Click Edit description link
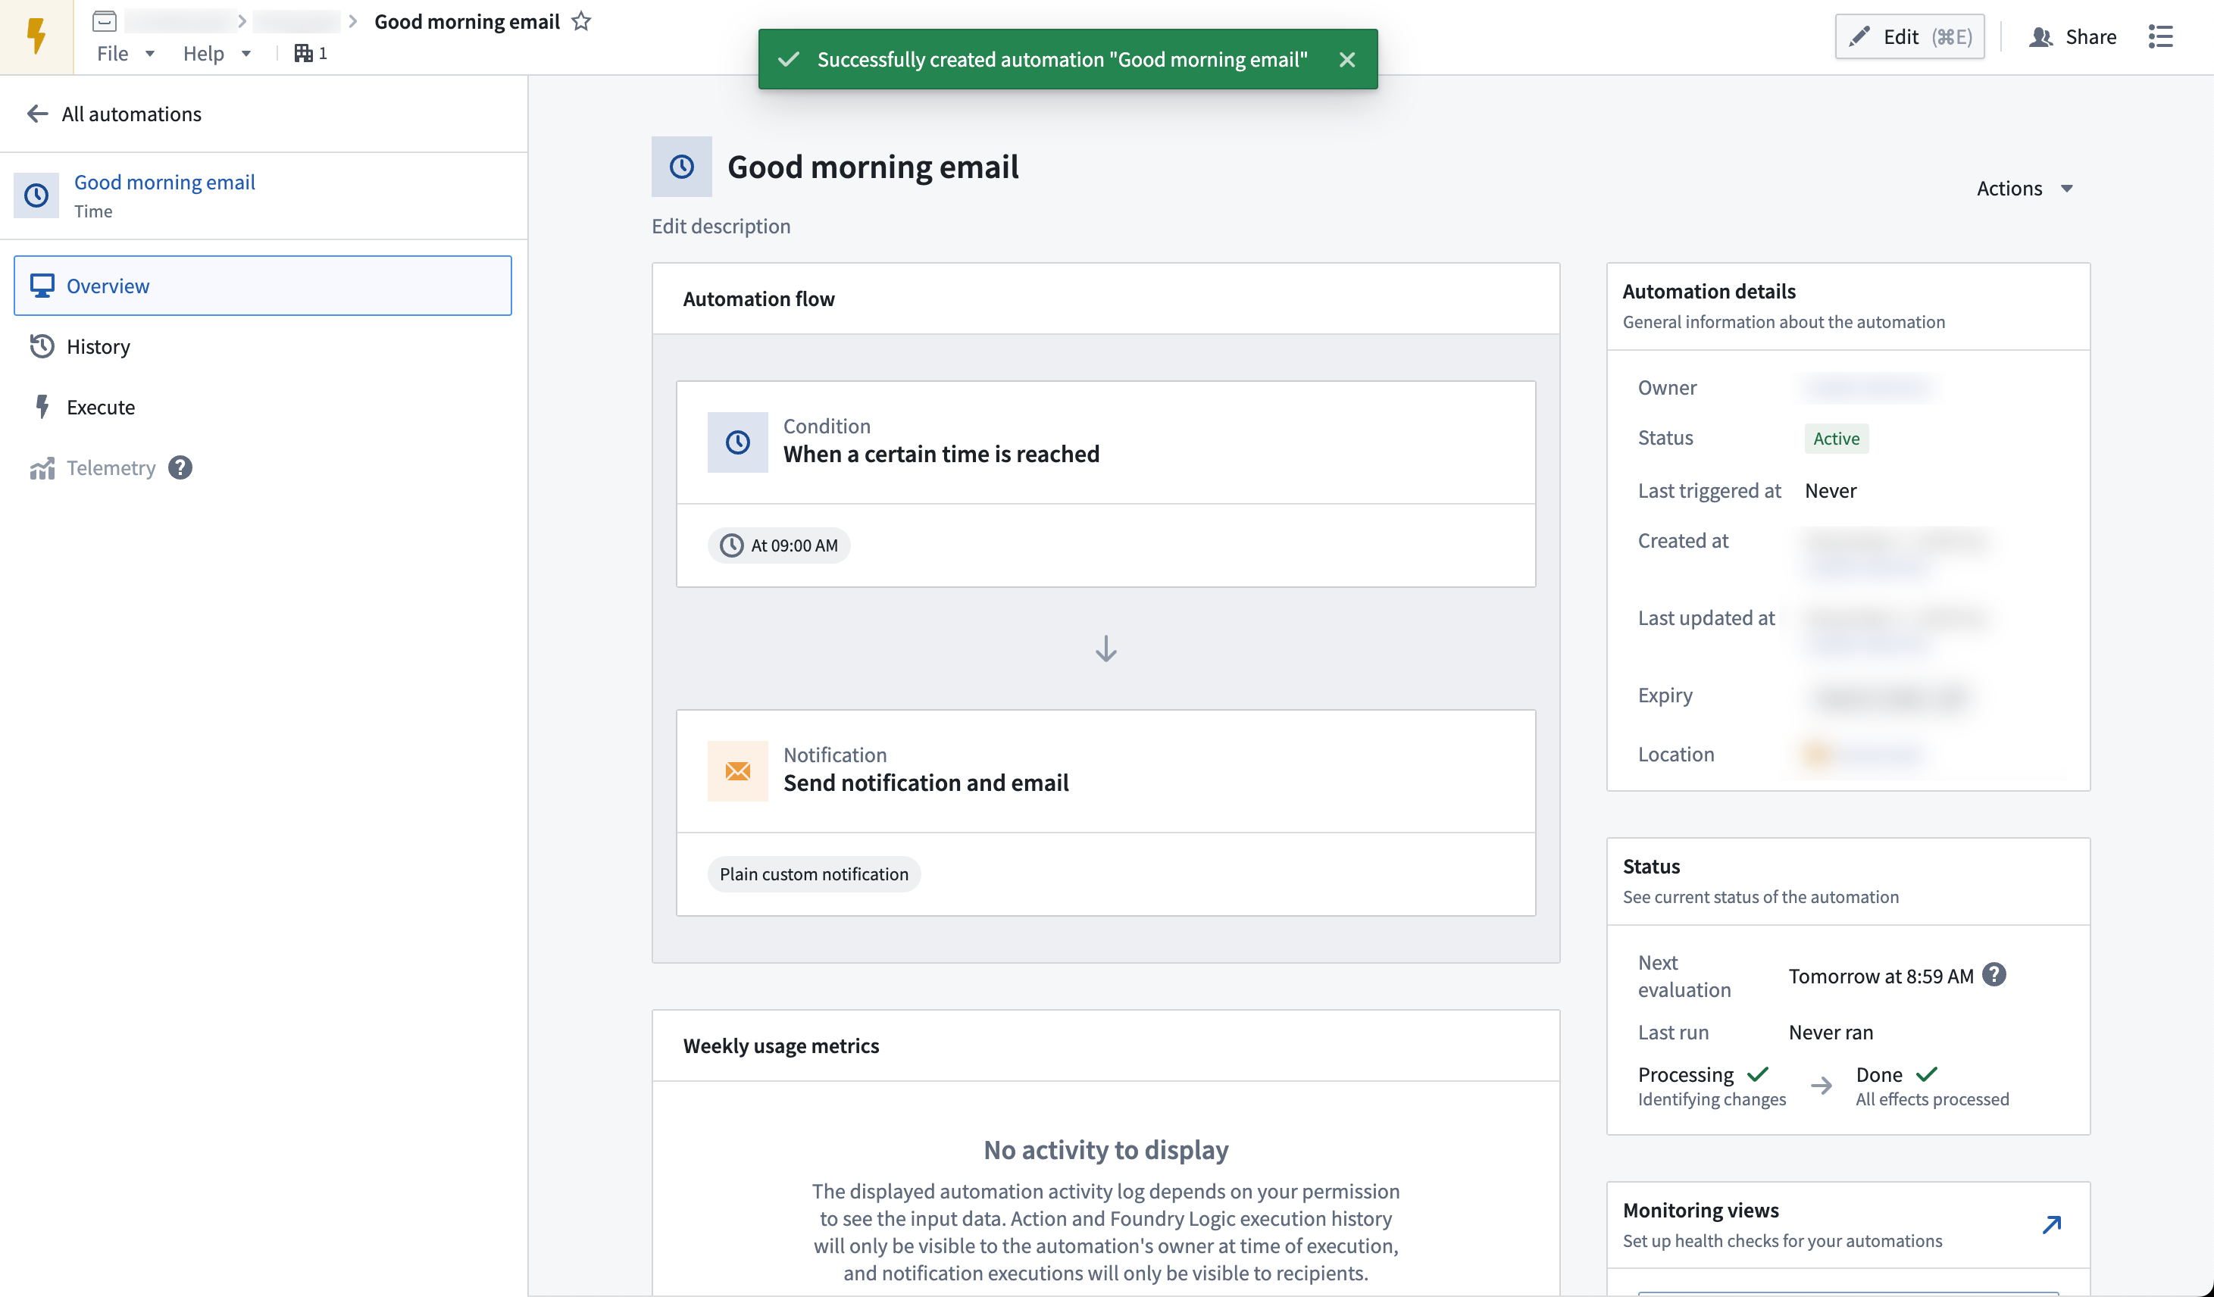Viewport: 2214px width, 1297px height. 721,226
